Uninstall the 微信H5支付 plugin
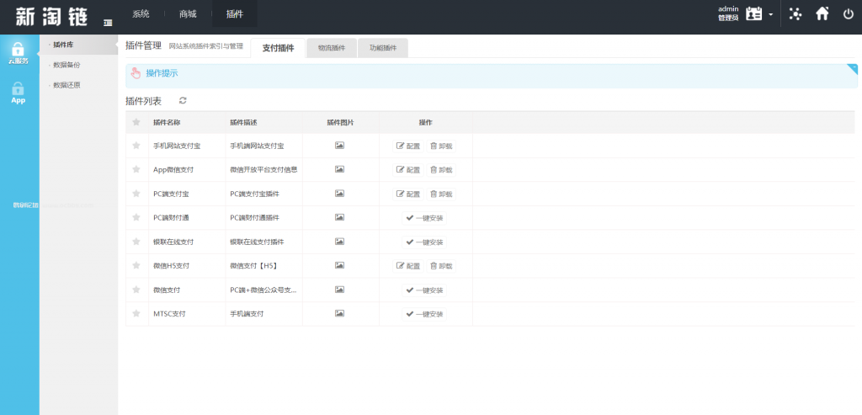This screenshot has width=862, height=415. [x=441, y=266]
